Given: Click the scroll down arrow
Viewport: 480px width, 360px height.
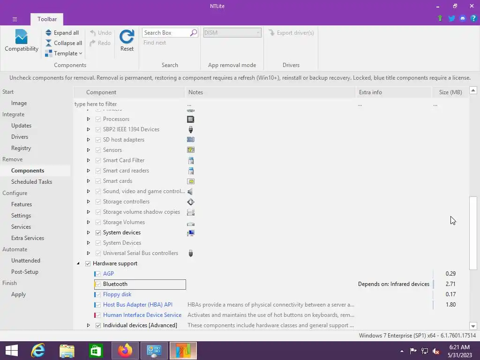Looking at the screenshot, I should point(473,326).
